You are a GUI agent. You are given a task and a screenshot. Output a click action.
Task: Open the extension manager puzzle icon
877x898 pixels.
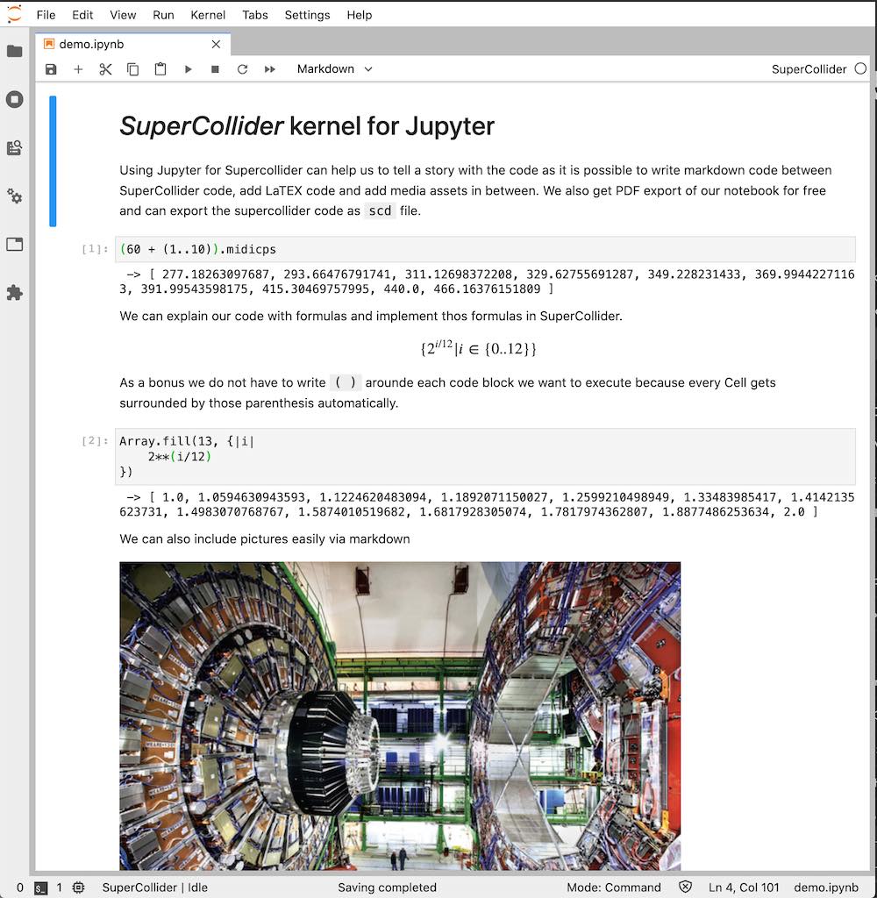(15, 293)
